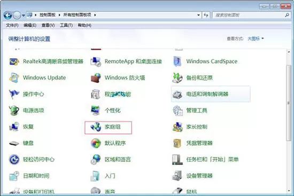
Task: Open the 帮助(H) menu
Action: point(84,25)
